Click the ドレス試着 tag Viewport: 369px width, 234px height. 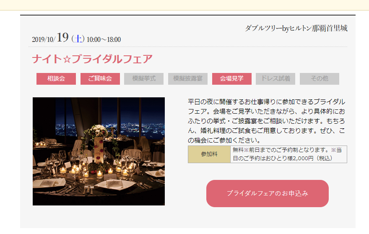[275, 78]
